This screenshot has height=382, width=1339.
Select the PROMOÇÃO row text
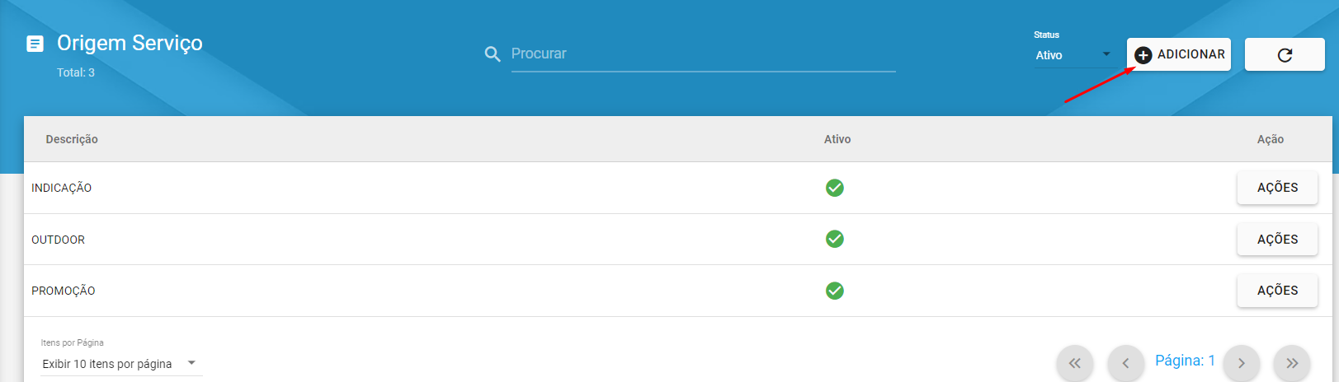[x=64, y=291]
